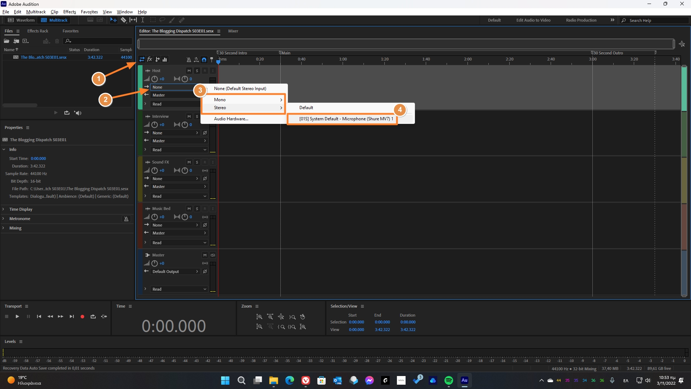Choose Default stereo input option
Viewport: 691px width, 389px height.
point(306,108)
